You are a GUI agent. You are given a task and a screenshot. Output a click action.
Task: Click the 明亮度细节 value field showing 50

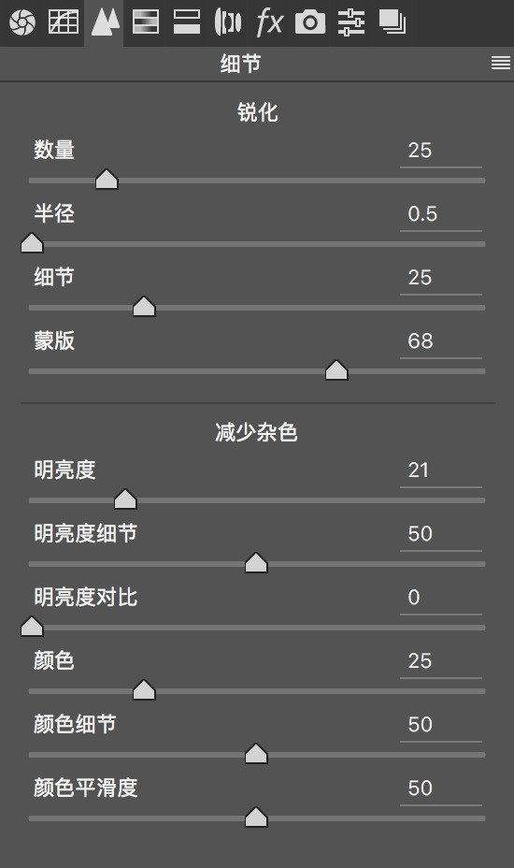pos(441,534)
